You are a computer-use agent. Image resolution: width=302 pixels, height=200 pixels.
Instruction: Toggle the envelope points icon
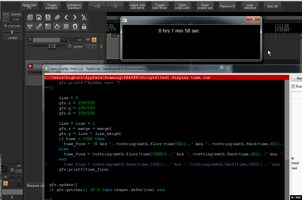57,26
